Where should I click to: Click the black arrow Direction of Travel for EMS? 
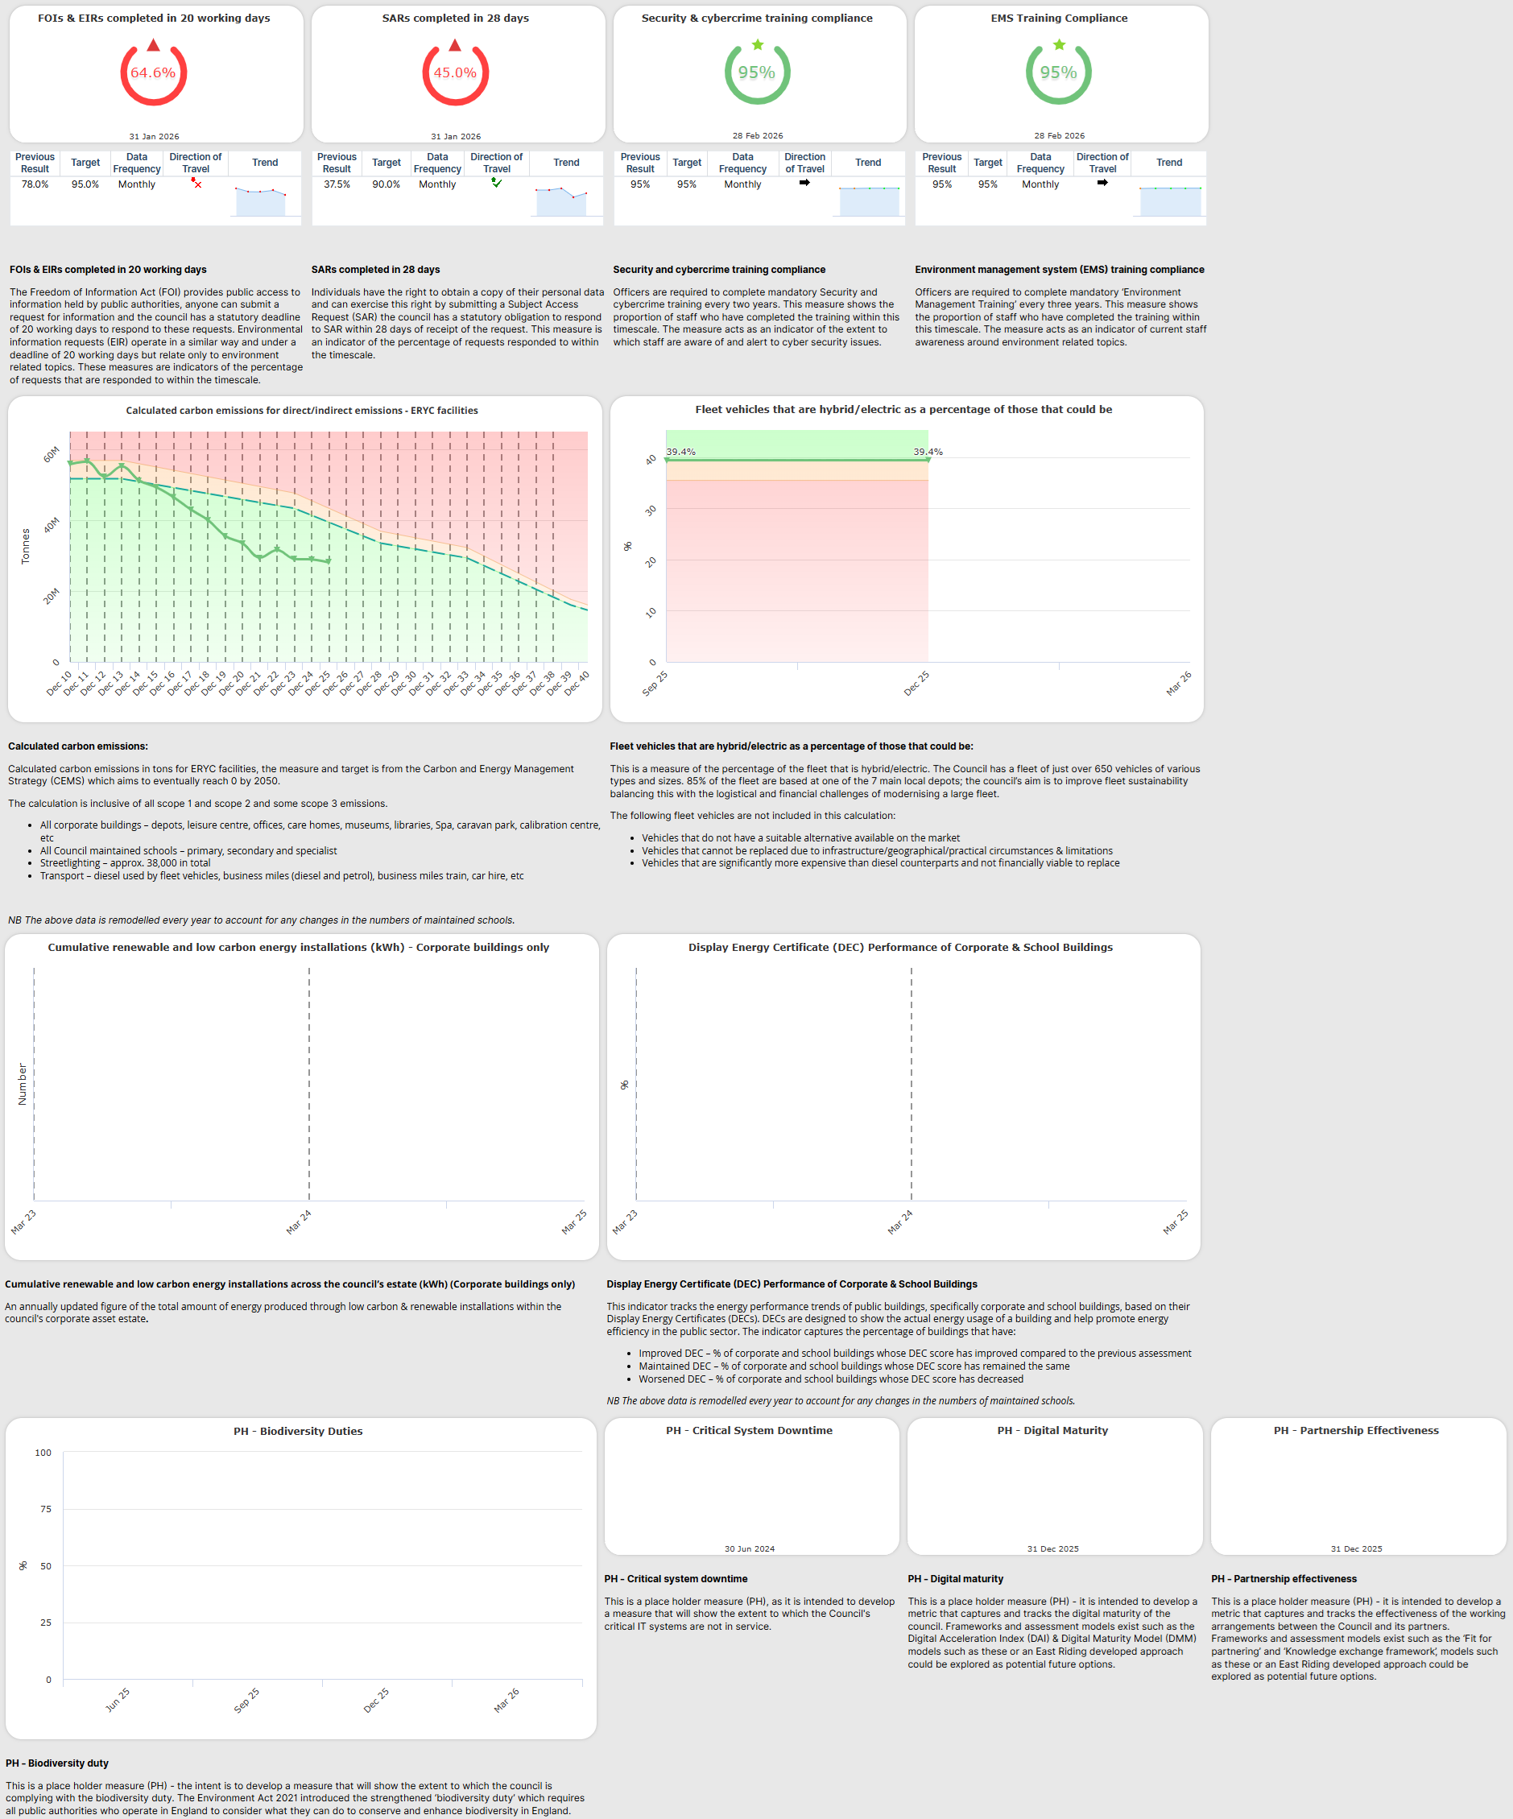pos(1102,183)
